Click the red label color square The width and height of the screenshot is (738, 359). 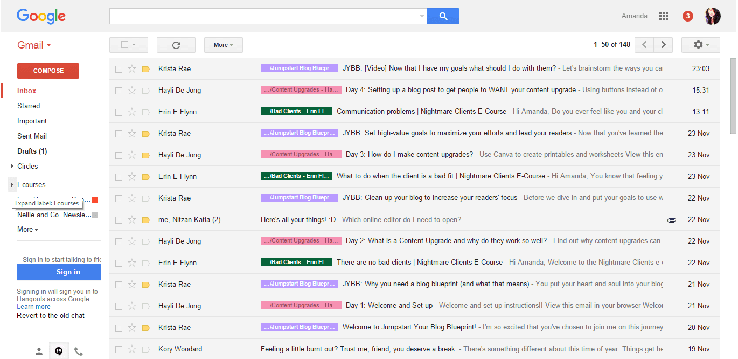coord(95,200)
